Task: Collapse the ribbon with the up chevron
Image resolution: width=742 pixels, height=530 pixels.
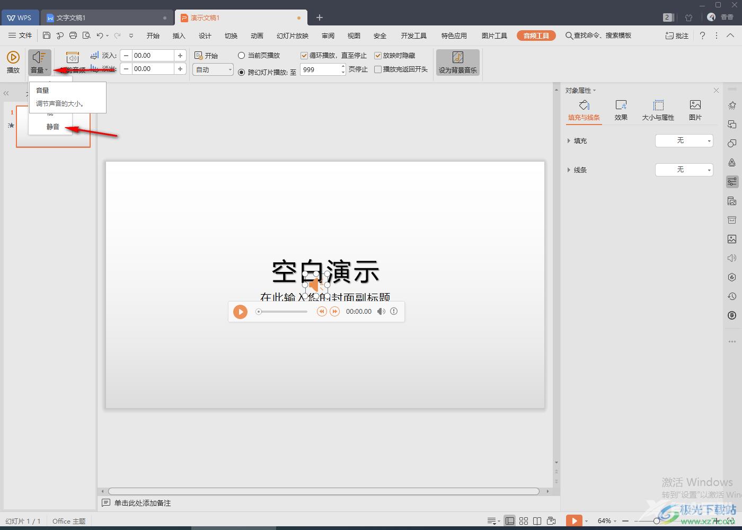Action: (730, 36)
